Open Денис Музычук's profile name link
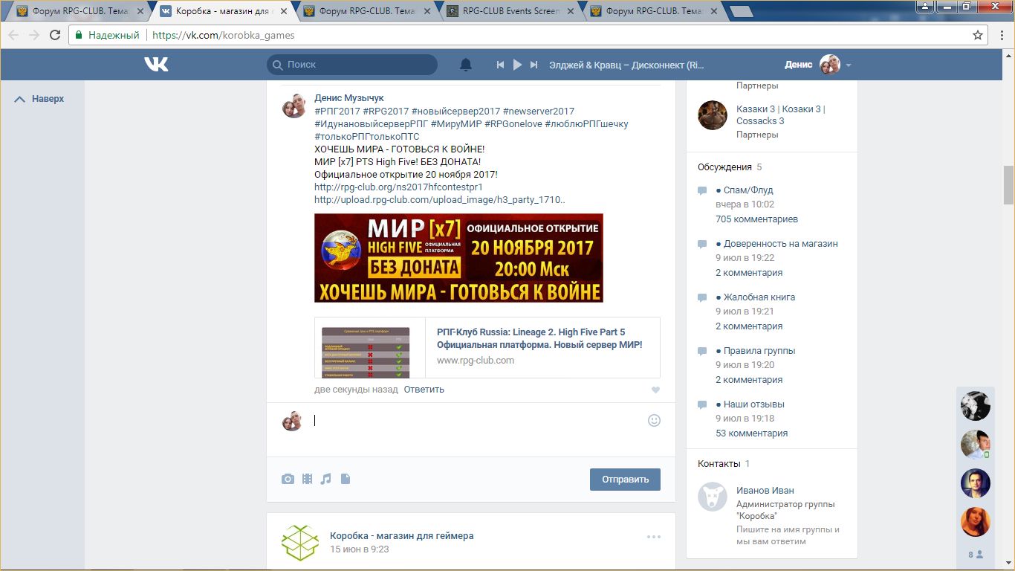The image size is (1015, 571). coord(349,98)
